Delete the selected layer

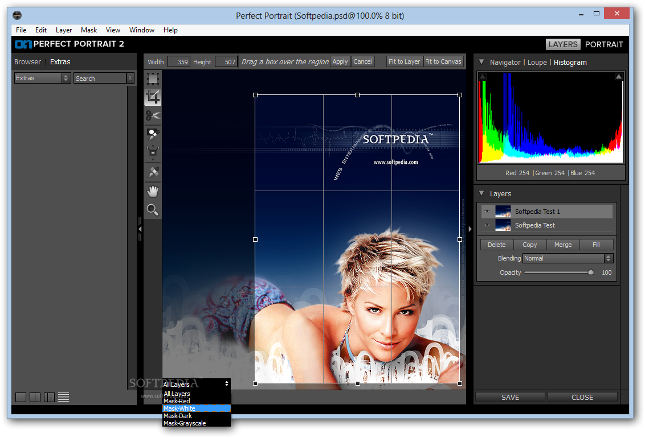pyautogui.click(x=496, y=245)
